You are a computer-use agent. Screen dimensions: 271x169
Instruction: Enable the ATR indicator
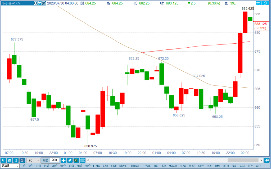tap(259, 166)
